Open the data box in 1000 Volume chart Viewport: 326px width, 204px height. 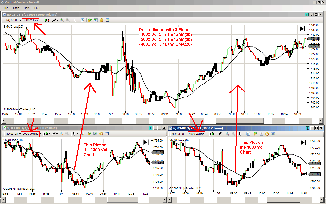click(x=83, y=20)
